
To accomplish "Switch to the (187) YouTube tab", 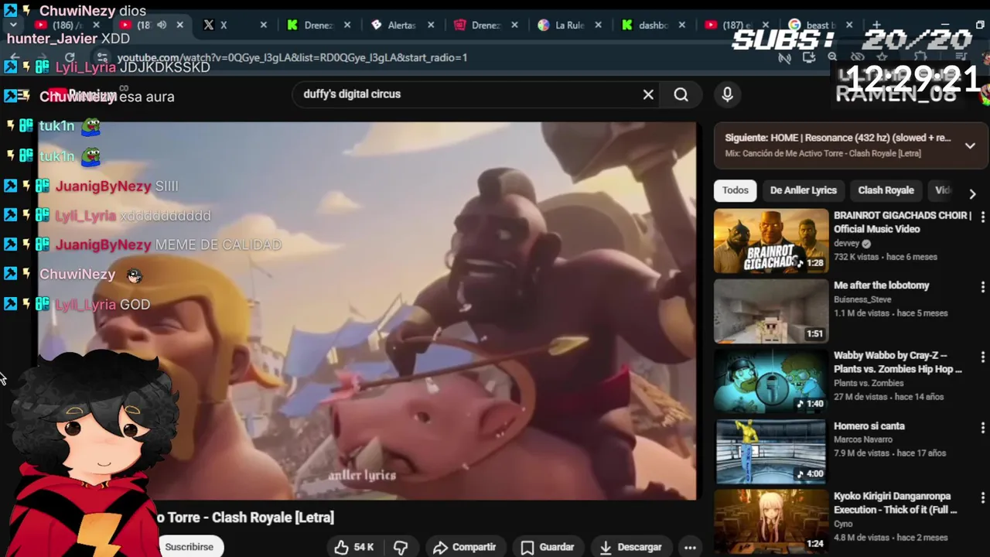I will pyautogui.click(x=737, y=25).
